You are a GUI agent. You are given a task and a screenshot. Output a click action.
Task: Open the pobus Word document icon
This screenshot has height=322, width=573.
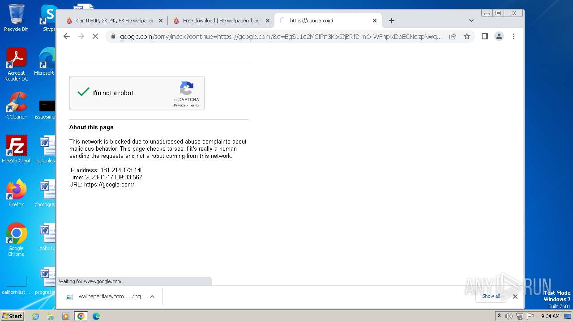[x=47, y=237]
